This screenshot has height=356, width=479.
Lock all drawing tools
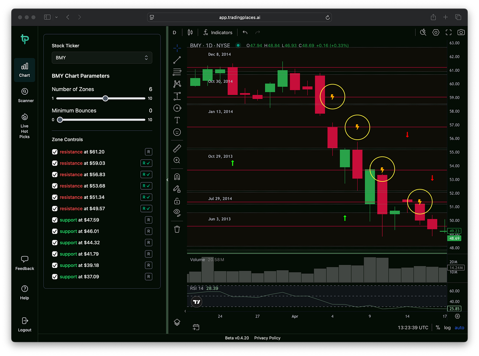pyautogui.click(x=177, y=201)
